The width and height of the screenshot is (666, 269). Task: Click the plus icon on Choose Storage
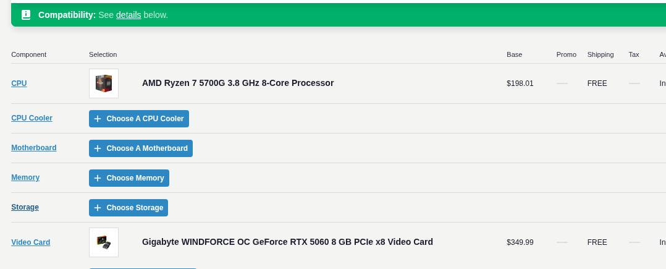[98, 208]
